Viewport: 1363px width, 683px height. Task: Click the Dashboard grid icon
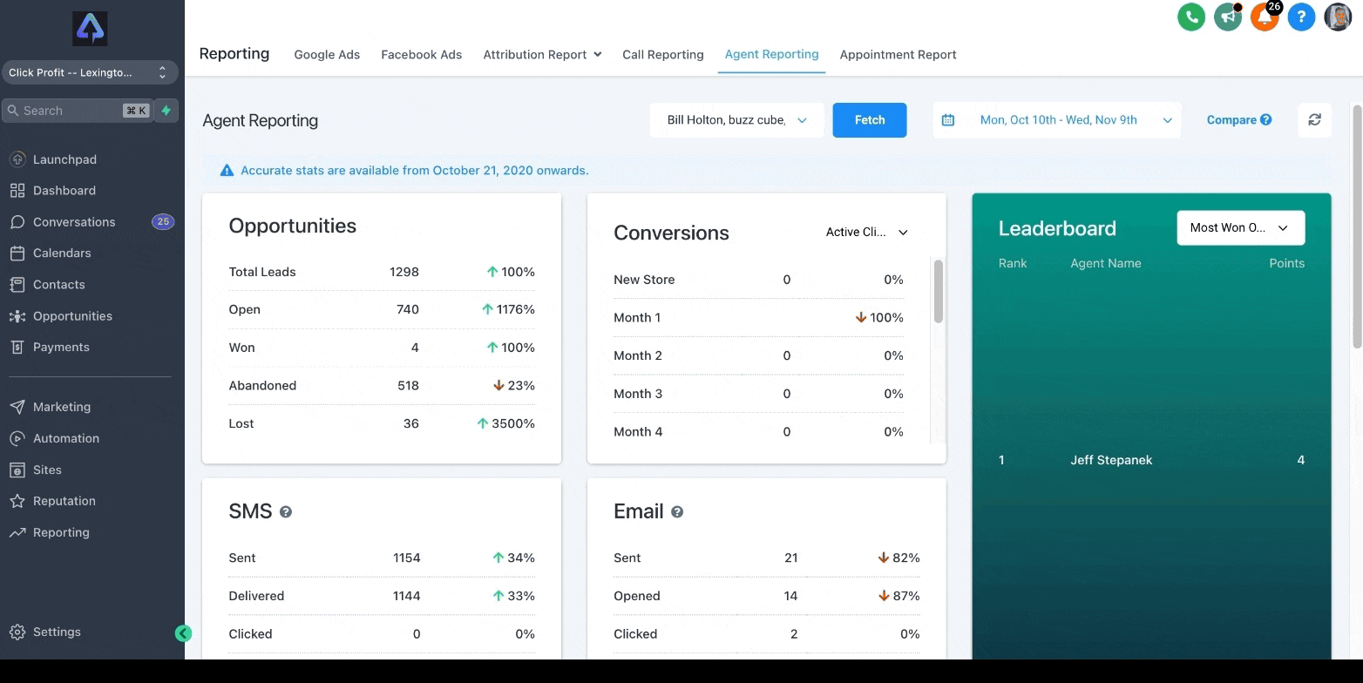coord(17,191)
